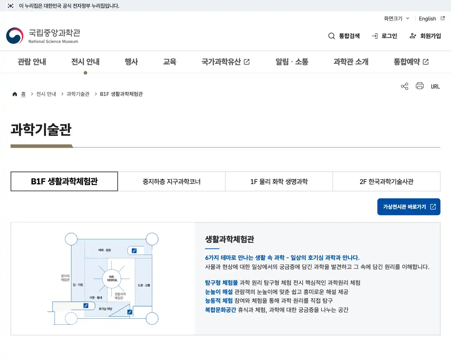
Task: Click the 회원가입 signup person icon
Action: [412, 36]
